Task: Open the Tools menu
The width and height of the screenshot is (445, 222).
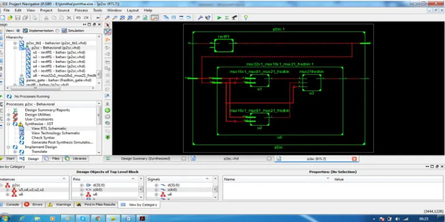Action: point(97,10)
